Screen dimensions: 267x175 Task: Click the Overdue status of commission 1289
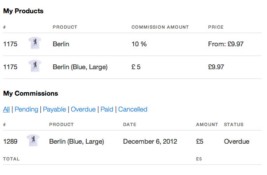(236, 141)
